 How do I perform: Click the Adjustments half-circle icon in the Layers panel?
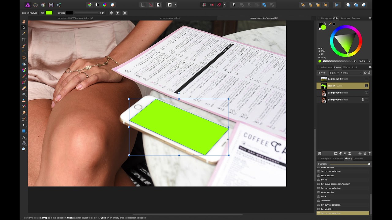(341, 153)
